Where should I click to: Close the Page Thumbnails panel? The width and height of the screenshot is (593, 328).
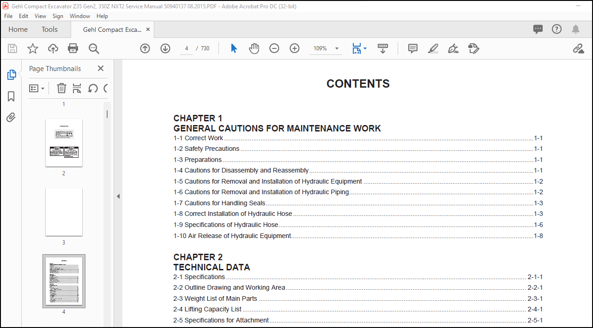pyautogui.click(x=101, y=68)
